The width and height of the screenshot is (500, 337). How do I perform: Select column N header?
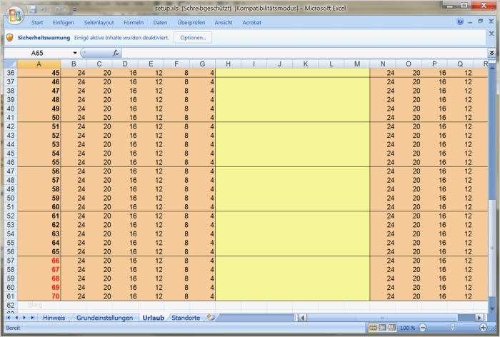pyautogui.click(x=383, y=64)
